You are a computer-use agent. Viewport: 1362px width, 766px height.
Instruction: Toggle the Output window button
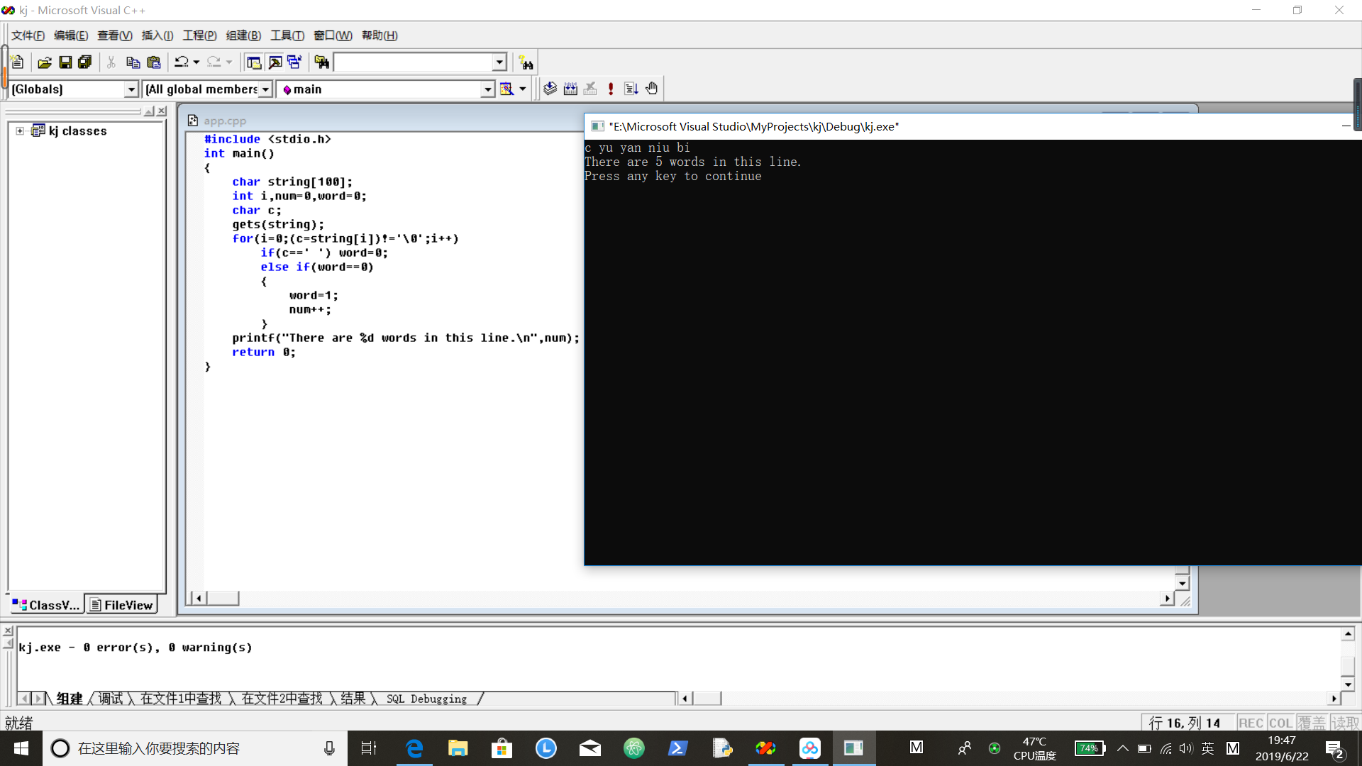click(x=275, y=62)
